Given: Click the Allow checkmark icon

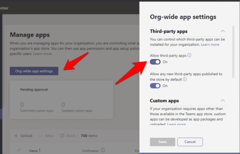Looking at the screenshot, I should click(x=40, y=136).
